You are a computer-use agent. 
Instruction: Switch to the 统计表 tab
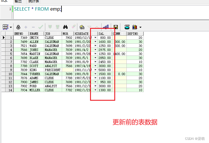(x=33, y=1)
